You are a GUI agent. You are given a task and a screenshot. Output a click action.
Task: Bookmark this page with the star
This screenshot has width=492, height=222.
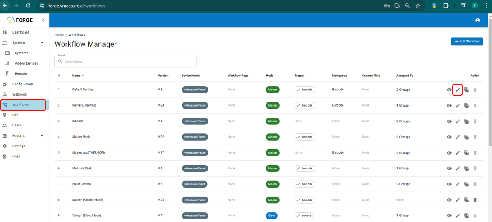click(x=418, y=6)
